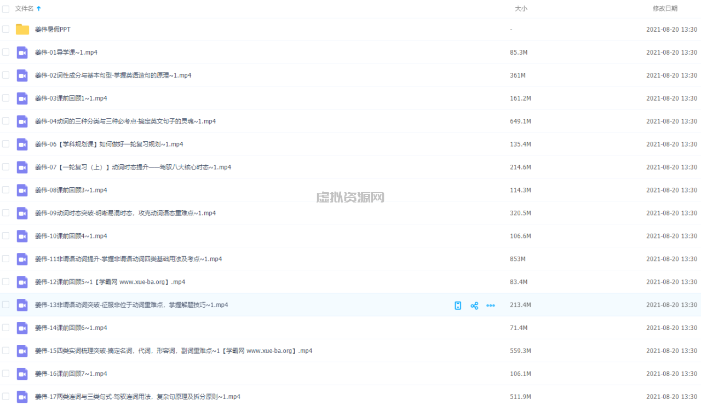Image resolution: width=701 pixels, height=405 pixels.
Task: Open file name 姜伟-15四类实词梳理突破
Action: point(174,351)
